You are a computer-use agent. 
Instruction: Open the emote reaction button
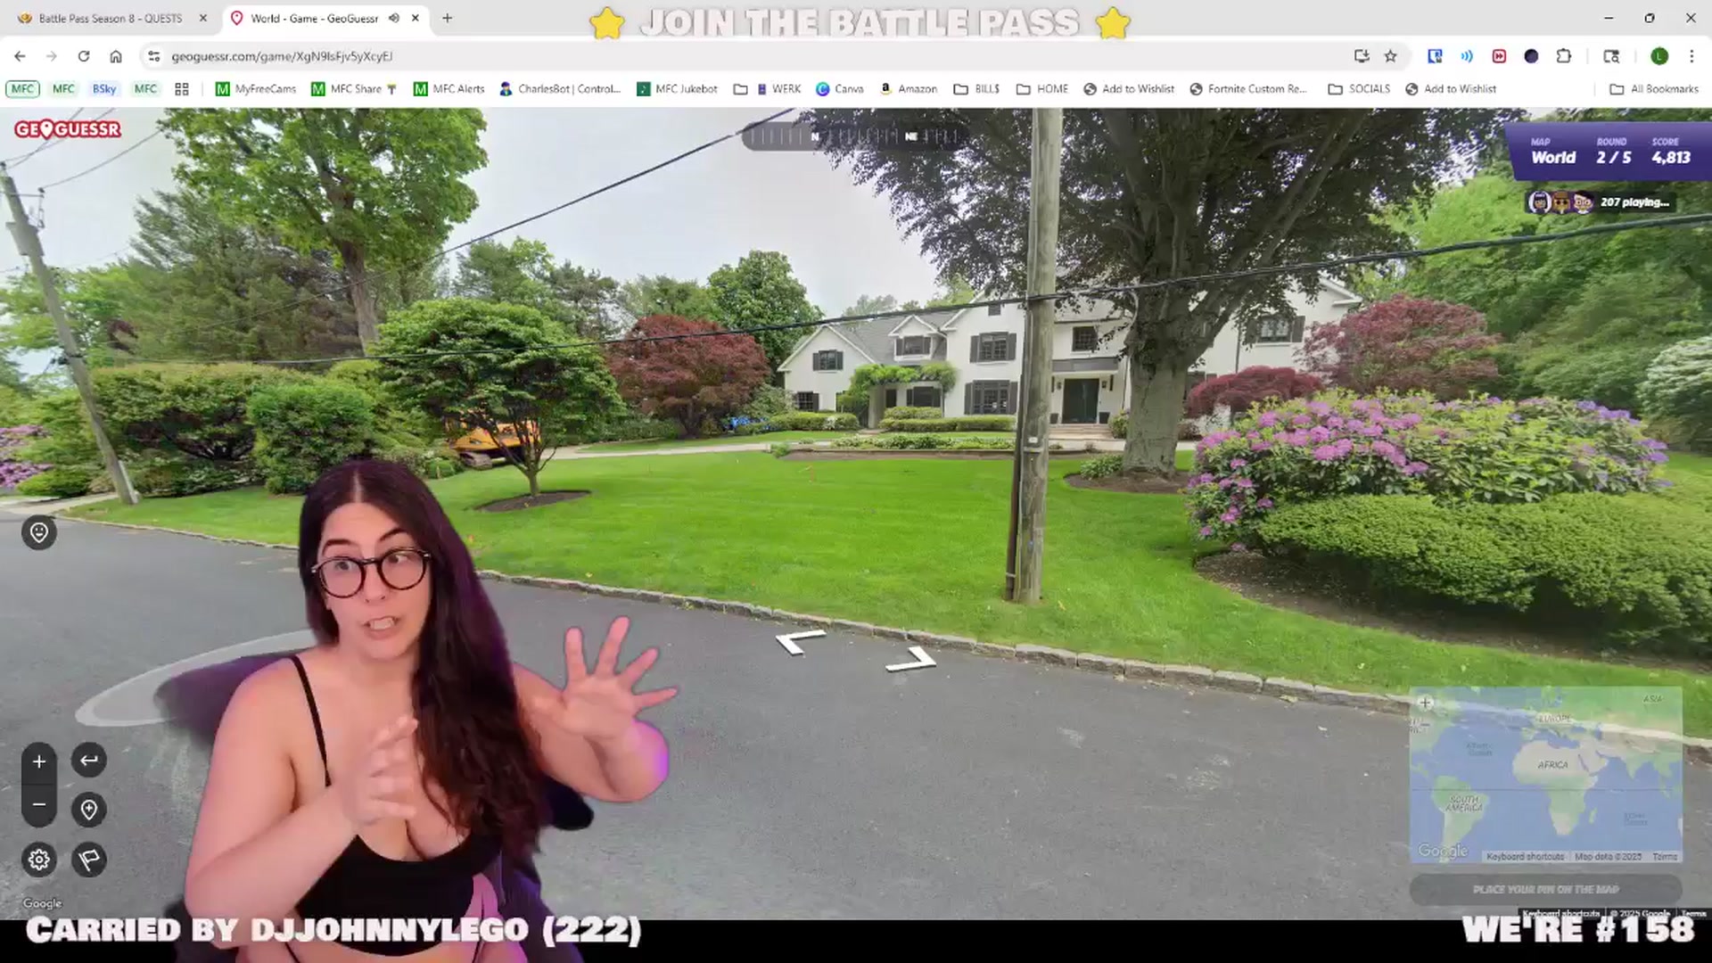coord(39,532)
